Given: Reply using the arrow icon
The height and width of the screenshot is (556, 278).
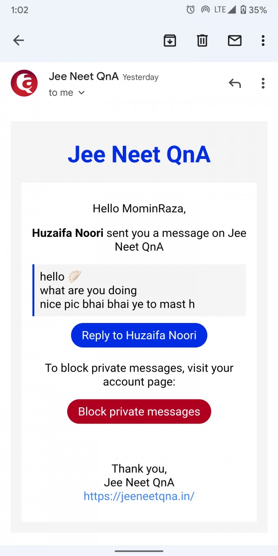Looking at the screenshot, I should click(x=235, y=83).
